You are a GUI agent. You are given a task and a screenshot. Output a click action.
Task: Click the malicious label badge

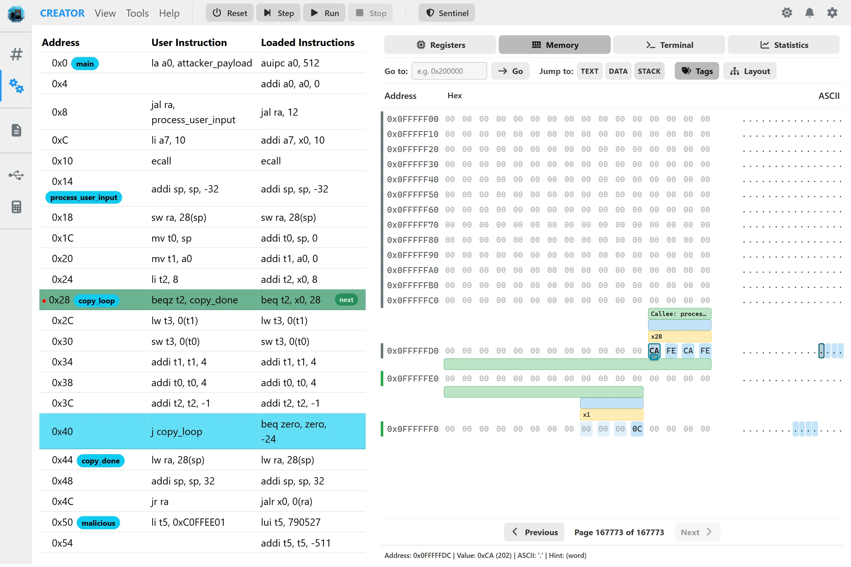(98, 523)
